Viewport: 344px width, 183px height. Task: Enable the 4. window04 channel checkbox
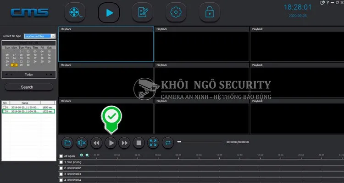click(x=61, y=180)
